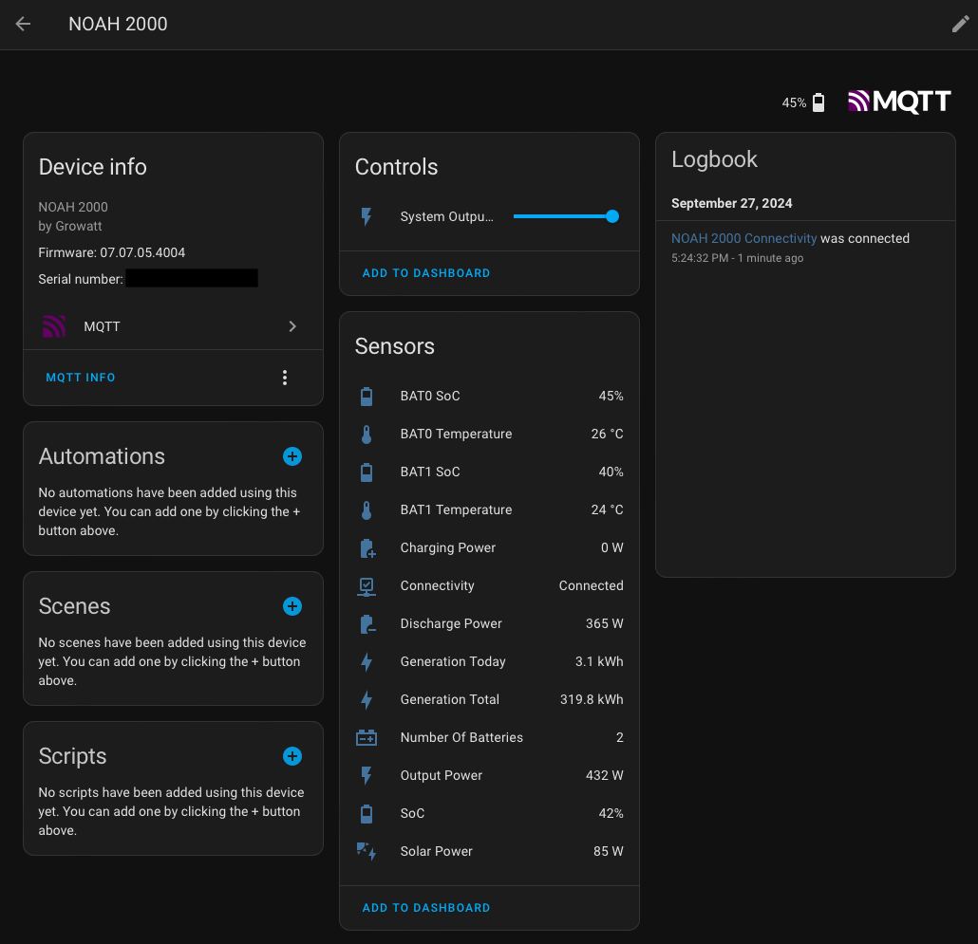Click the purple MQTT icon in Device info
The width and height of the screenshot is (978, 944).
[54, 326]
